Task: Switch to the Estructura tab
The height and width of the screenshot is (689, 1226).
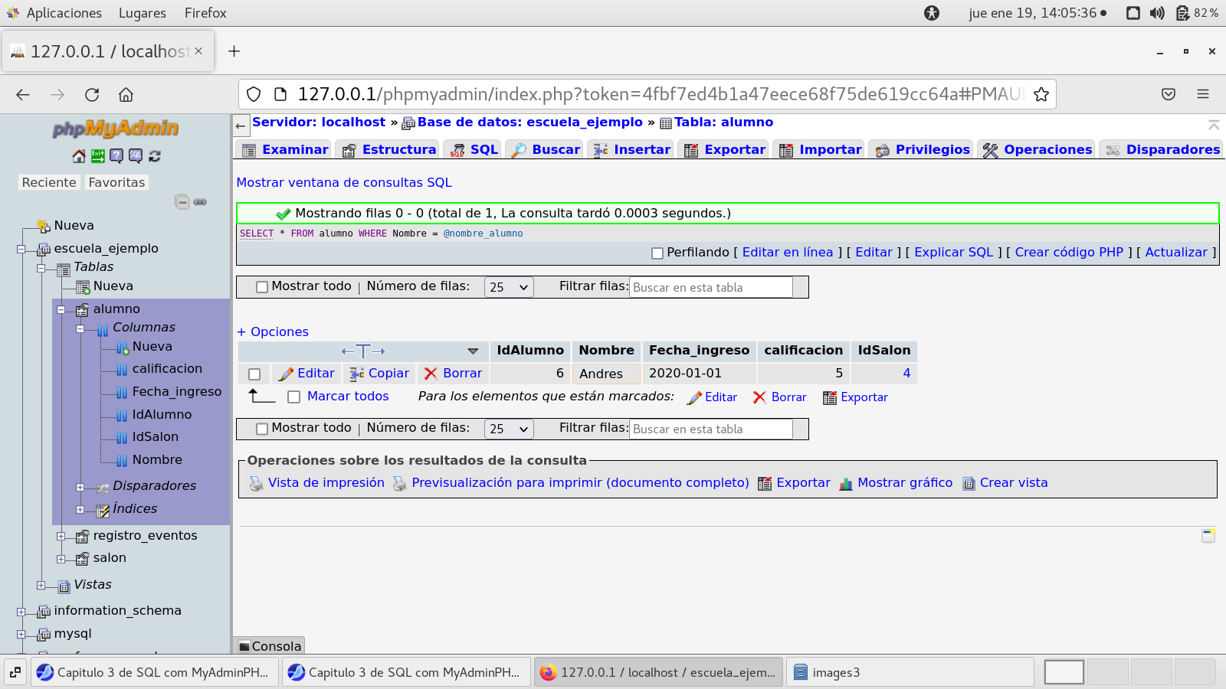Action: coord(390,149)
